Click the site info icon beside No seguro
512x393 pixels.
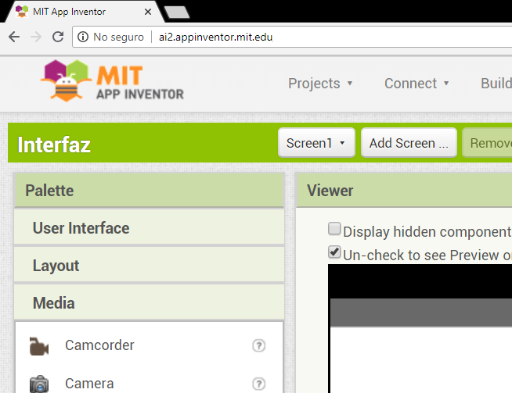pyautogui.click(x=83, y=37)
